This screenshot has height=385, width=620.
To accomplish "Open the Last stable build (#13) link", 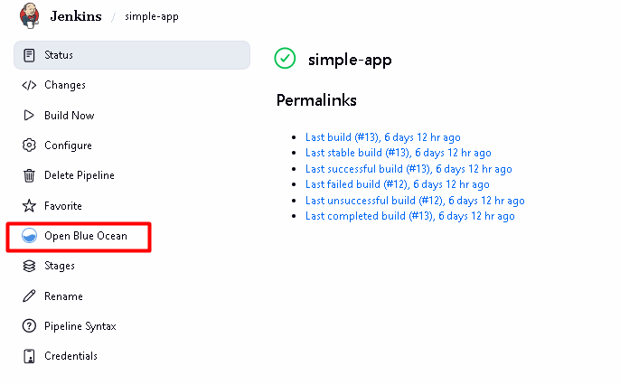I will pyautogui.click(x=358, y=153).
